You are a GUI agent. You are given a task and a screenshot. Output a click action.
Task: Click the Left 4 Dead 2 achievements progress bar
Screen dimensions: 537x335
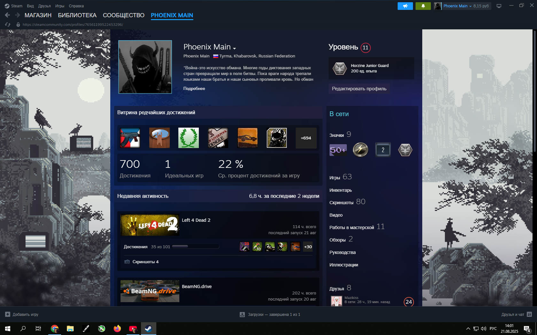point(195,247)
